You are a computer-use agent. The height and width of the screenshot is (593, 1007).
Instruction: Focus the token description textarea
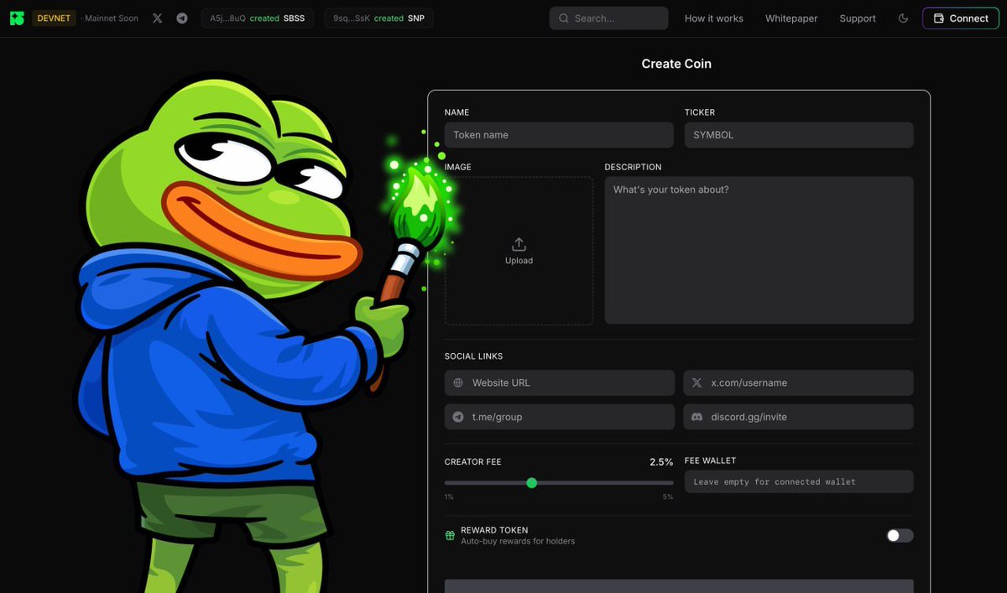759,250
